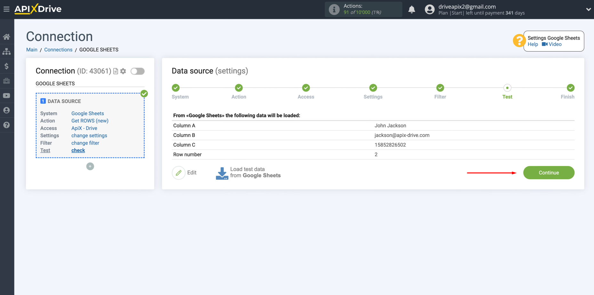
Task: Open the Connections breadcrumb item
Action: 58,50
